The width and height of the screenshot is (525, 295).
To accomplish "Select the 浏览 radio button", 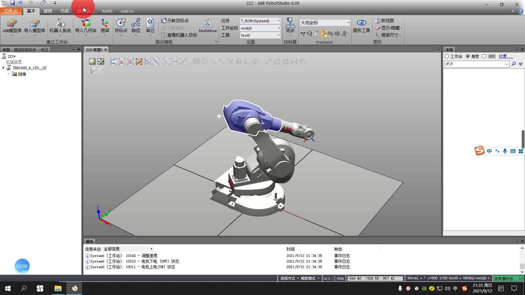I will [x=484, y=56].
